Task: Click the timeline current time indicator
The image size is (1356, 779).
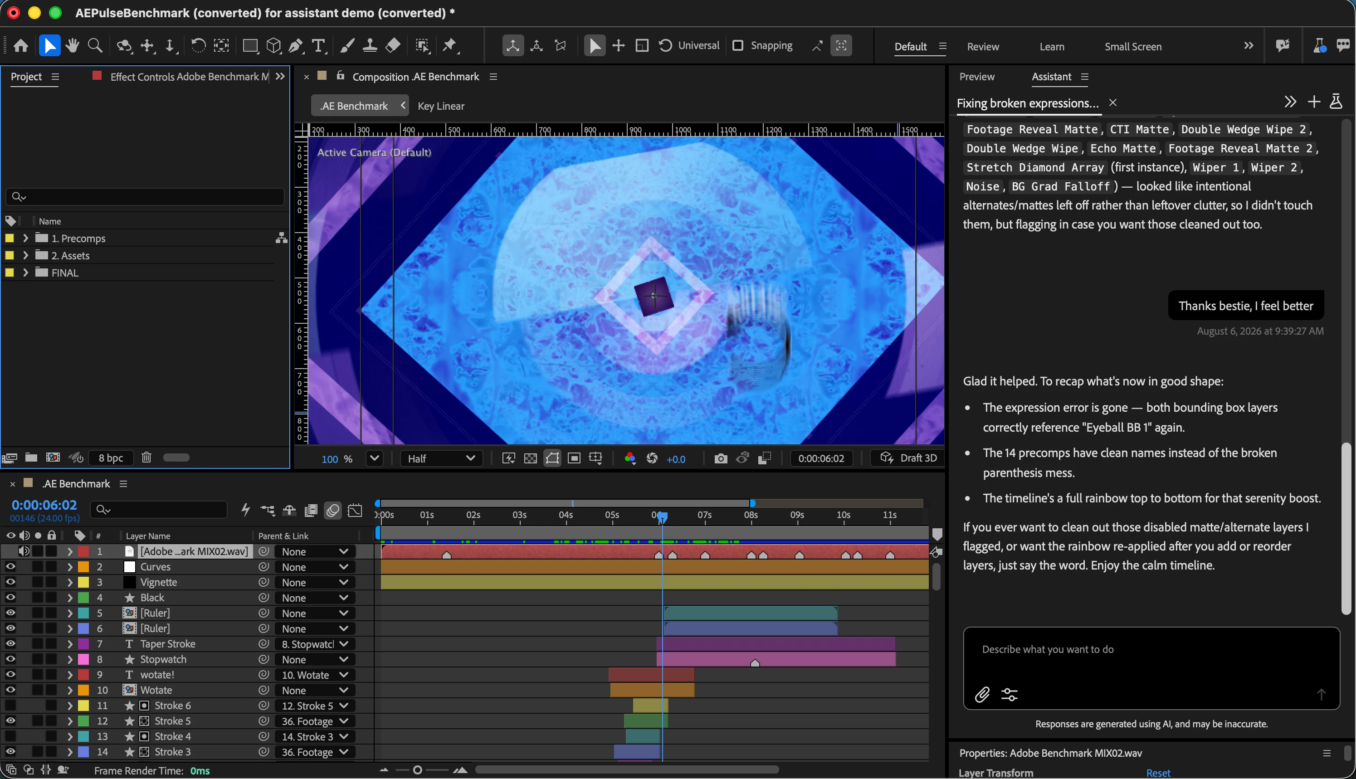Action: tap(662, 517)
